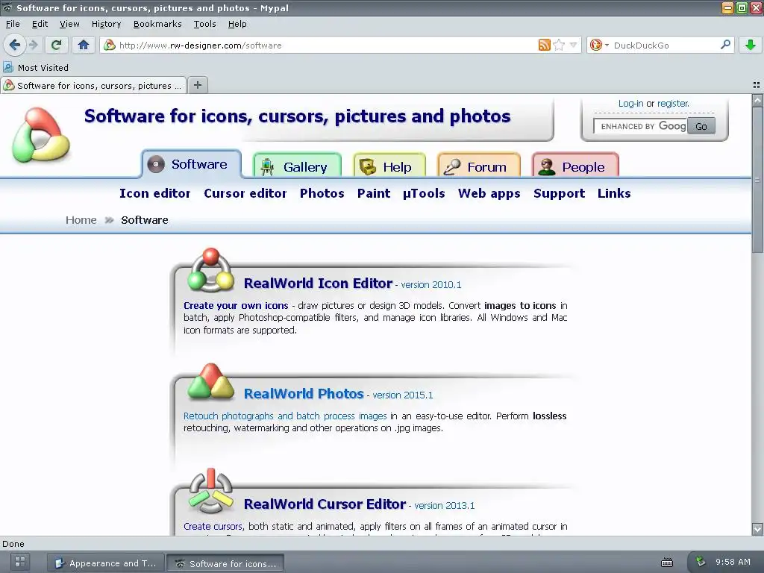764x573 pixels.
Task: Open the Paint submenu link
Action: (x=374, y=193)
